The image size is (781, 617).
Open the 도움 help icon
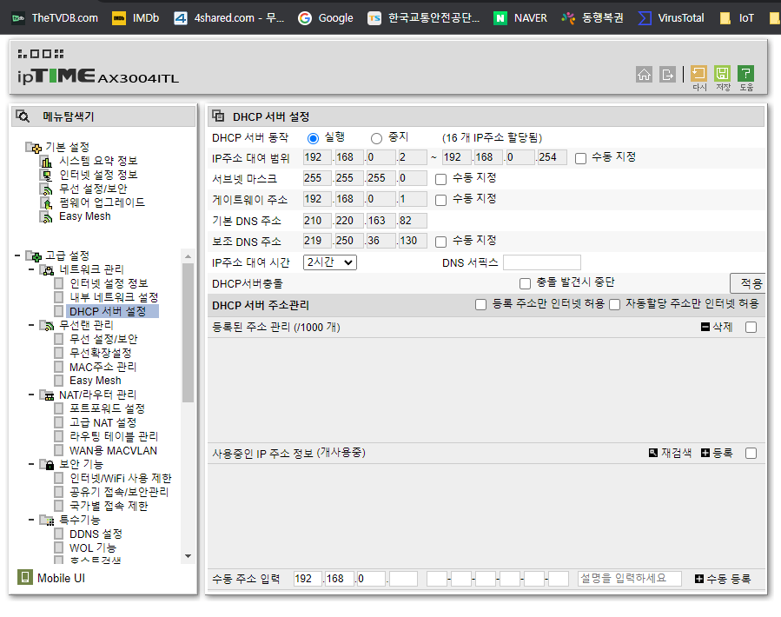pos(745,74)
